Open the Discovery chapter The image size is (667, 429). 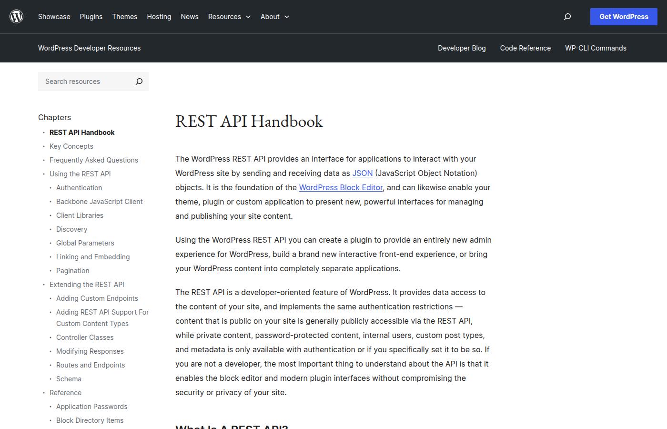72,229
